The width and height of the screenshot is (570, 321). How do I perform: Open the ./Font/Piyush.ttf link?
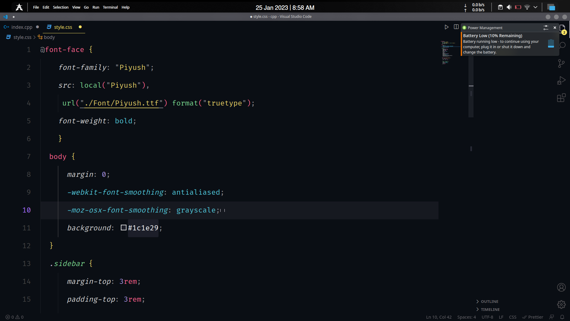[x=122, y=103]
